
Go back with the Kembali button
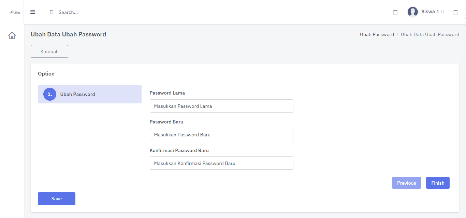tap(49, 51)
